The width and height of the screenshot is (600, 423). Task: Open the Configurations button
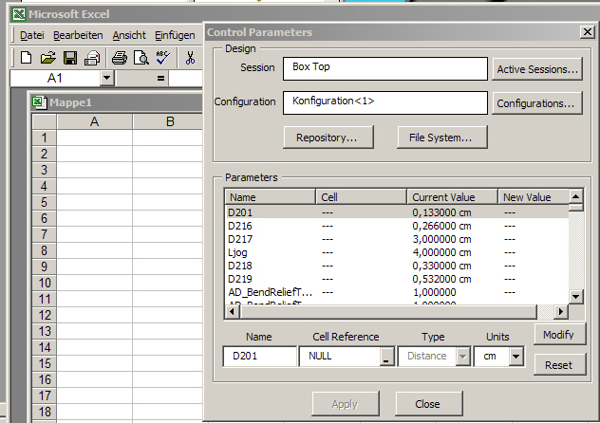pyautogui.click(x=537, y=103)
